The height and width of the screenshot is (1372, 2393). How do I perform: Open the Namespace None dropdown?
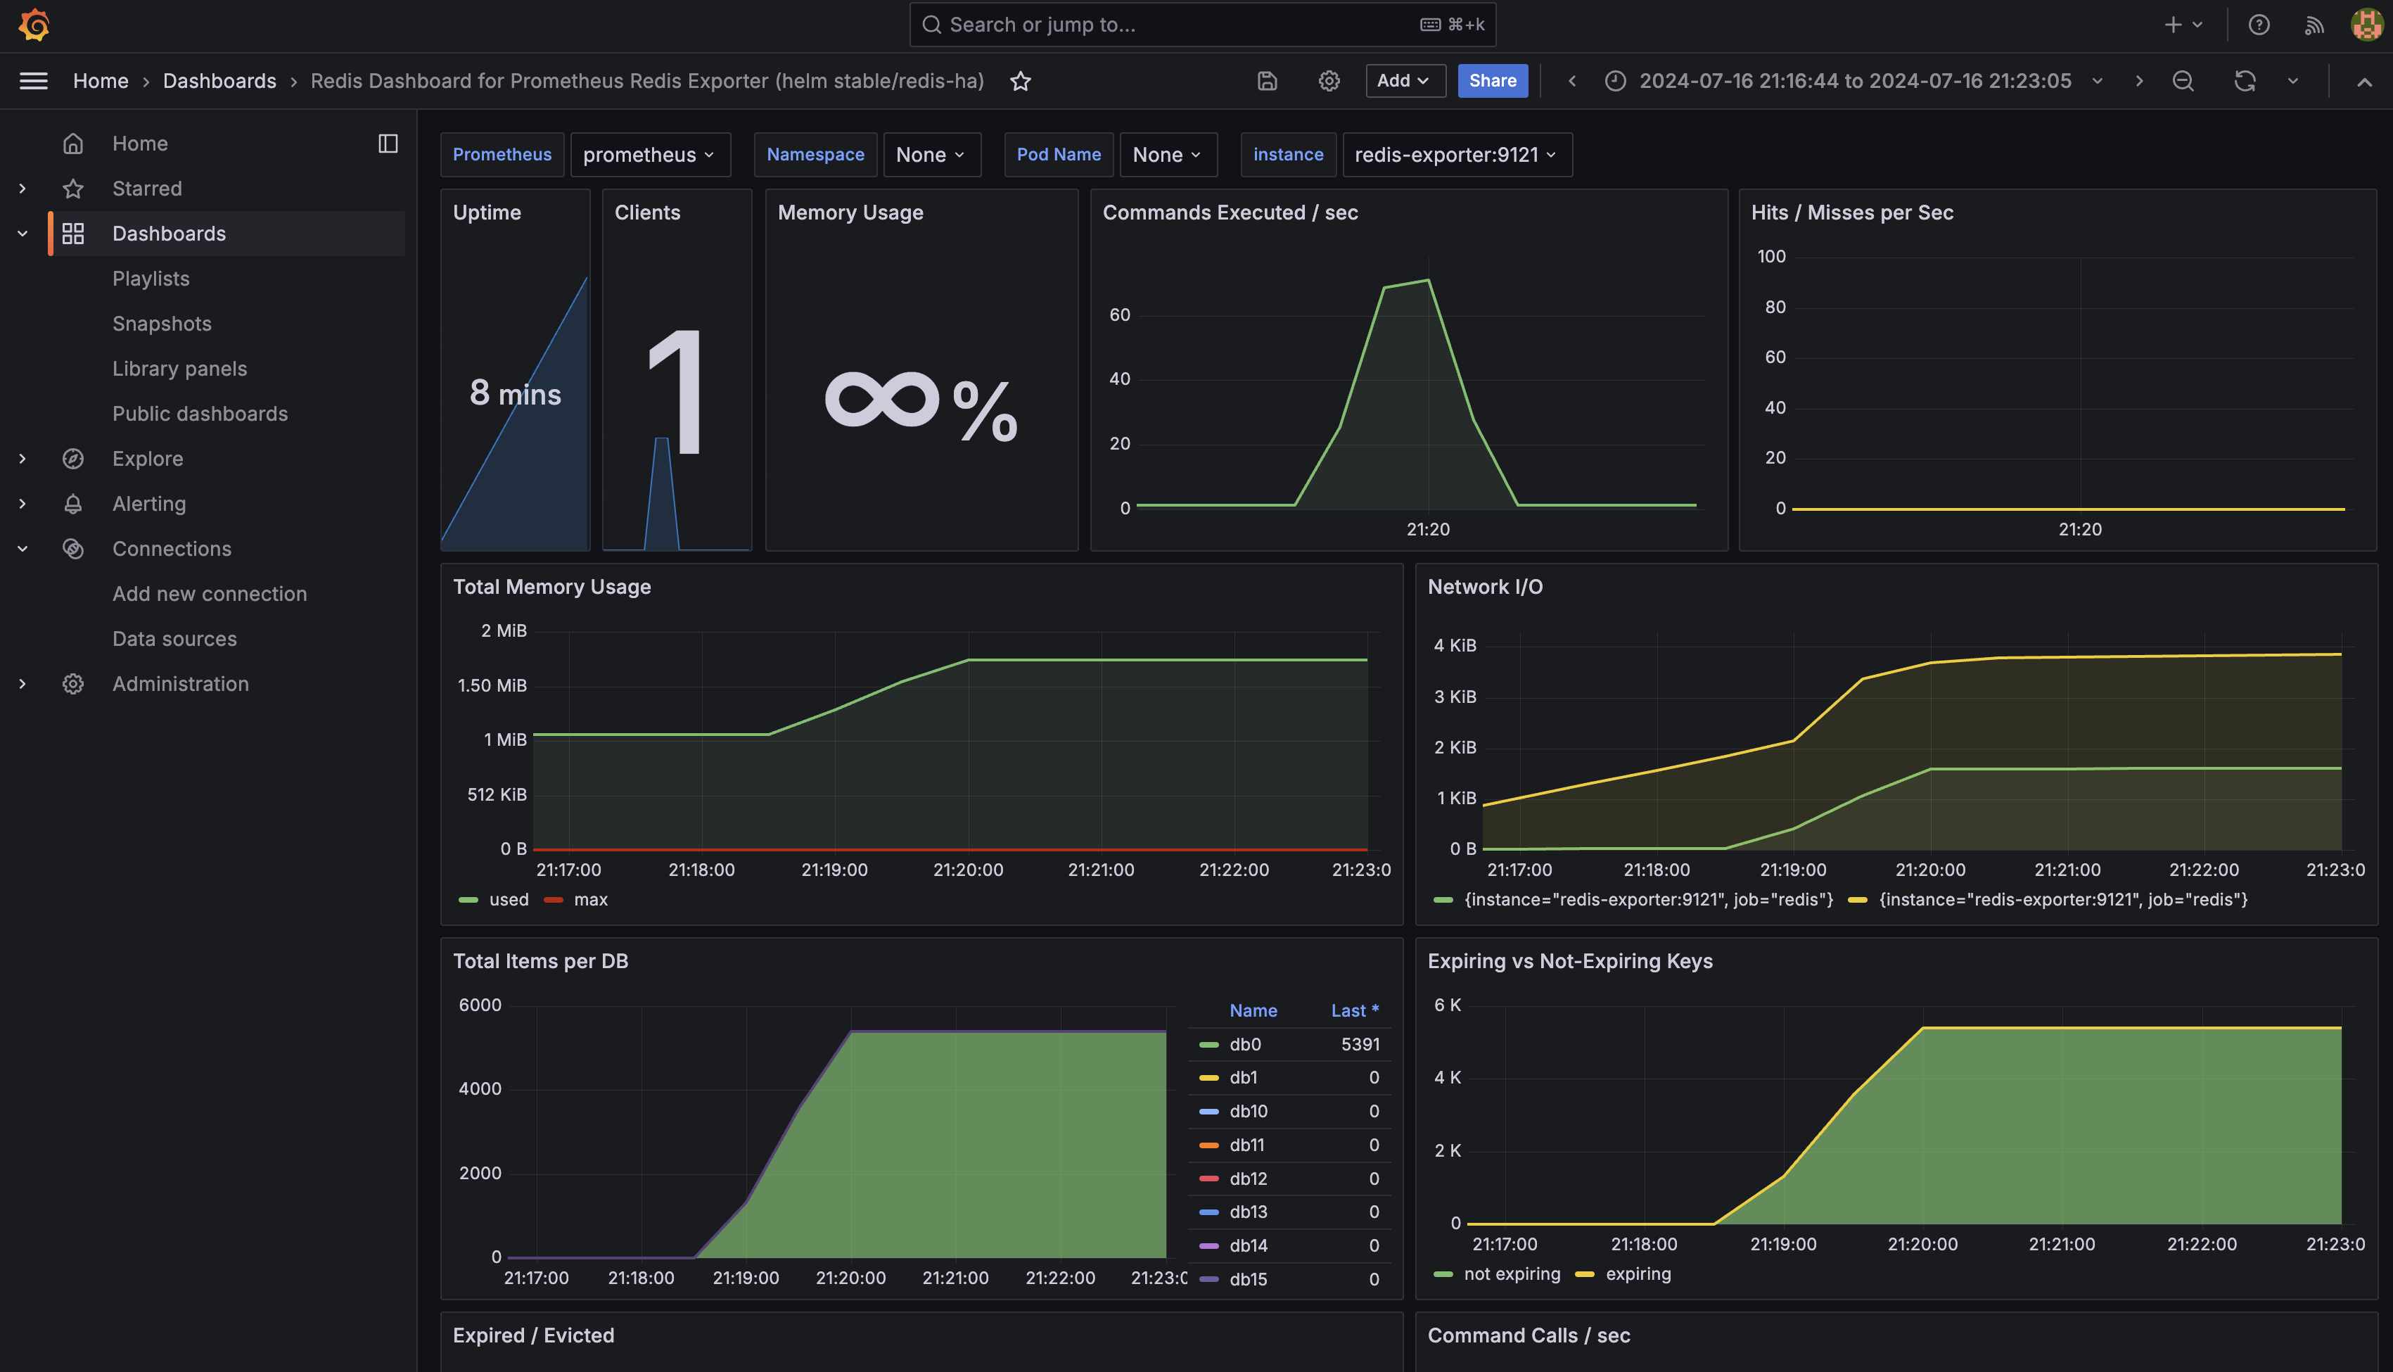click(x=931, y=155)
